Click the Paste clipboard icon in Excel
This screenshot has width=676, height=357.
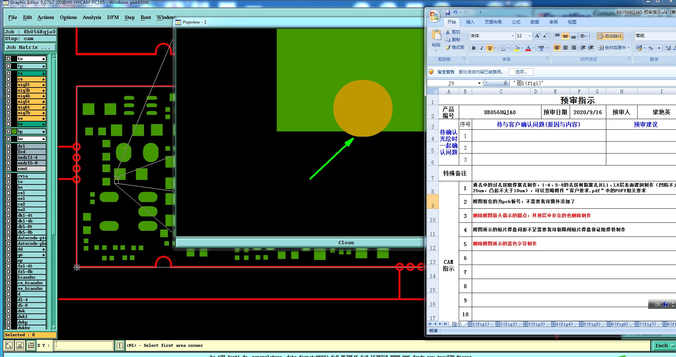tap(436, 35)
